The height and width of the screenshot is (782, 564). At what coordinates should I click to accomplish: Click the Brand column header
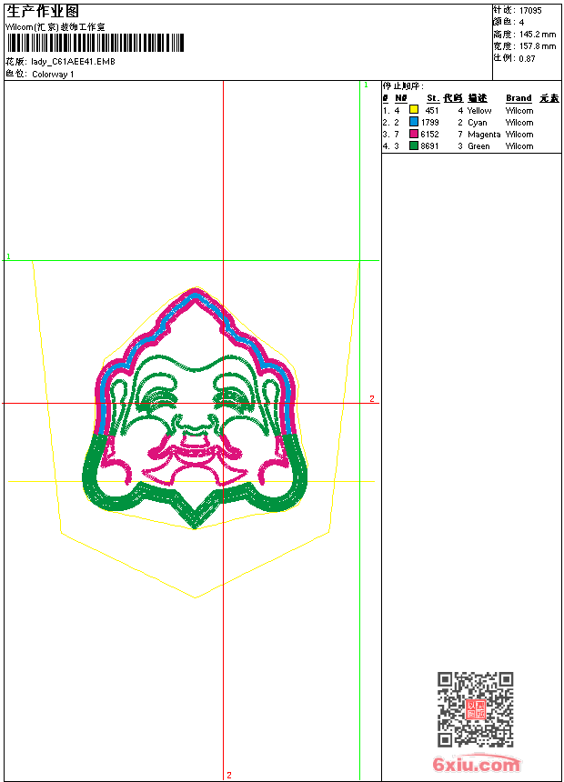[x=519, y=98]
